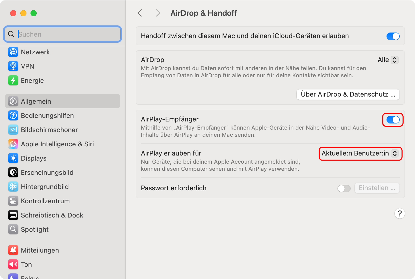Turn off the AirPlay-Empfänger switch
Viewport: 415px width, 279px height.
click(x=393, y=120)
